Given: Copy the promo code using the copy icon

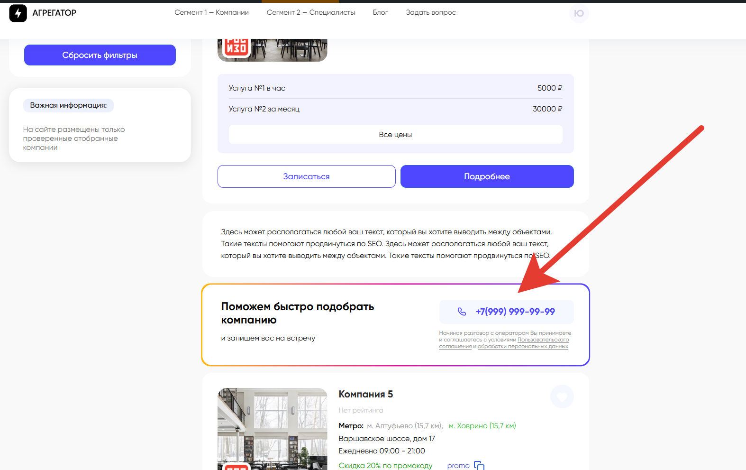Looking at the screenshot, I should point(479,465).
